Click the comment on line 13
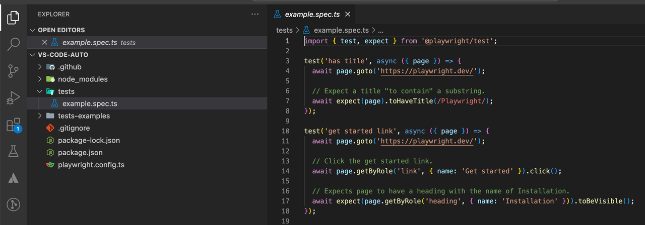The width and height of the screenshot is (645, 225). [372, 161]
